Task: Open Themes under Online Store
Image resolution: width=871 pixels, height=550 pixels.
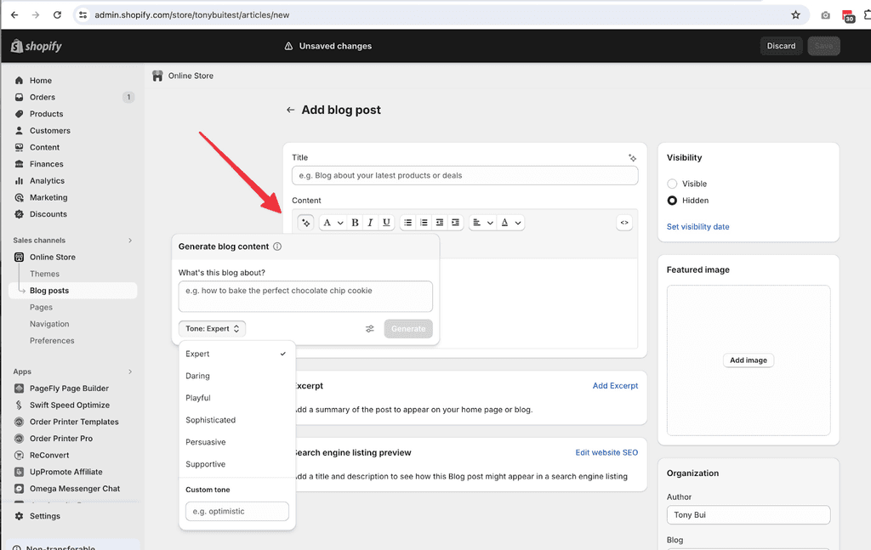Action: tap(44, 274)
